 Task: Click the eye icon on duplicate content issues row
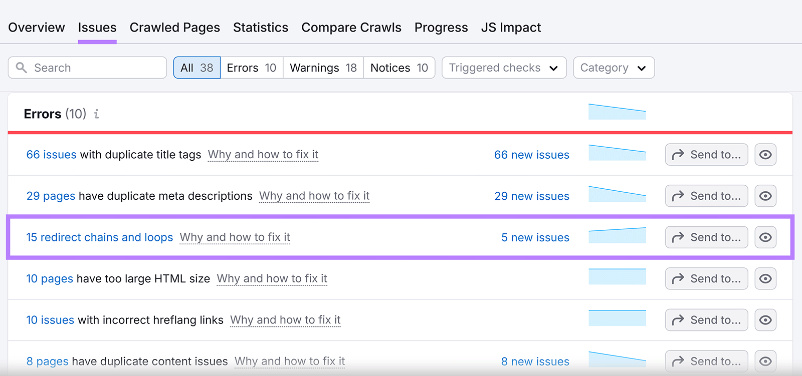pyautogui.click(x=765, y=361)
